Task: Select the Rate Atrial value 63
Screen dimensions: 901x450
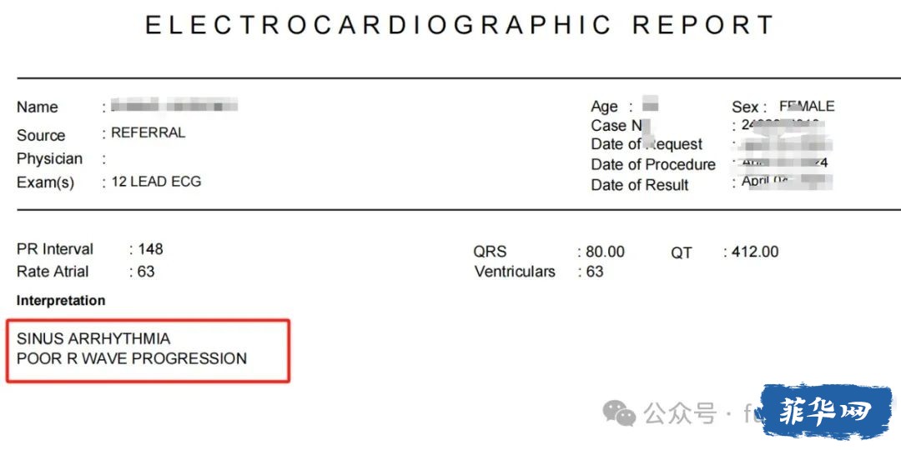Action: (146, 272)
